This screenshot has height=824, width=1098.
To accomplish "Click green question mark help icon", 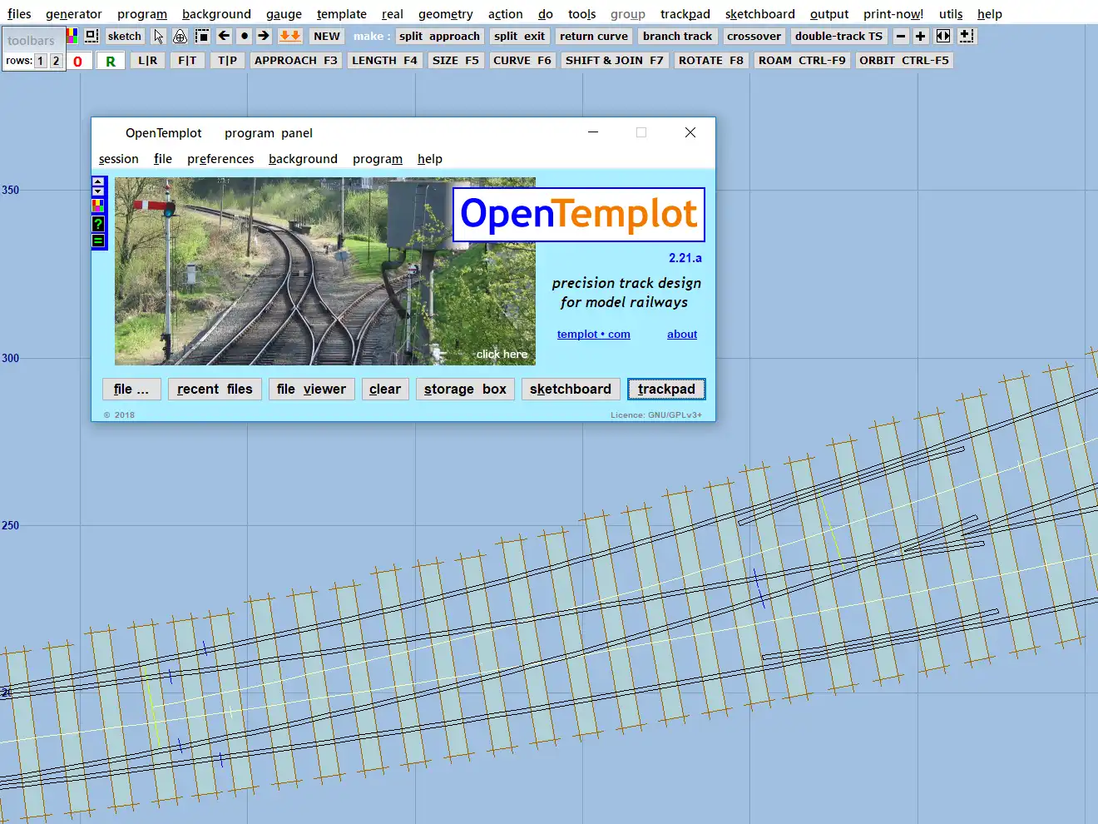I will click(98, 224).
